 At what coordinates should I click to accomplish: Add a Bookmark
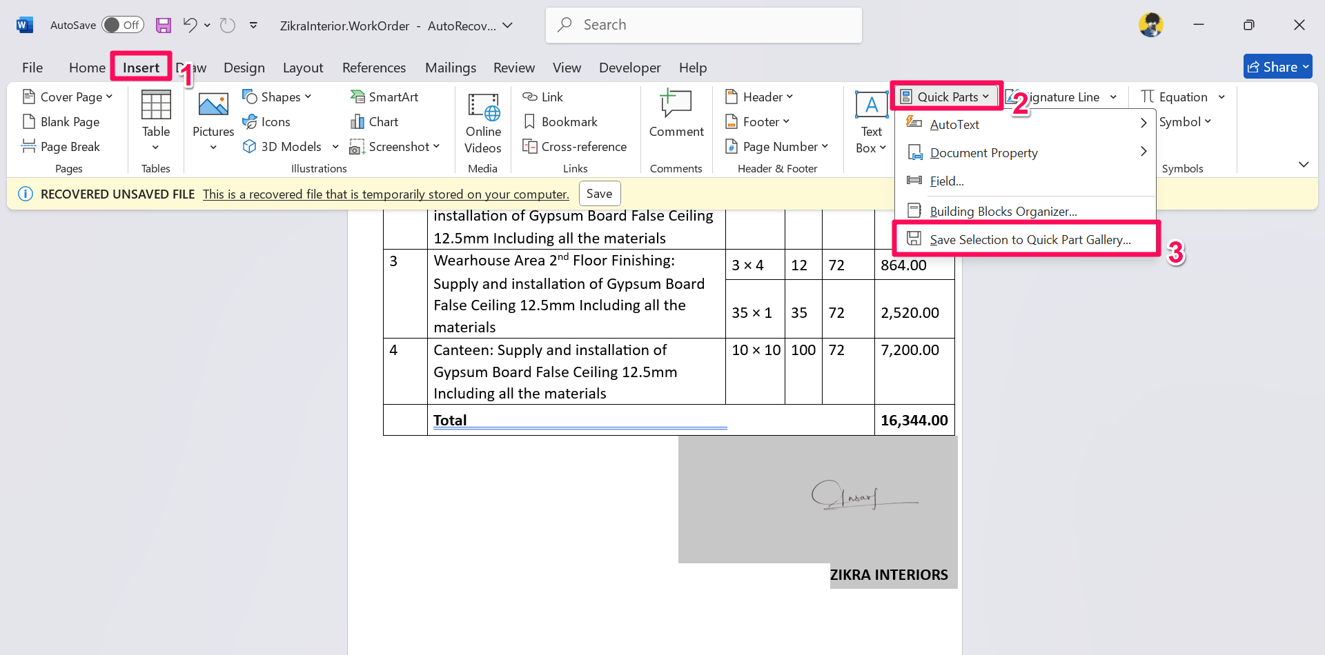click(560, 122)
